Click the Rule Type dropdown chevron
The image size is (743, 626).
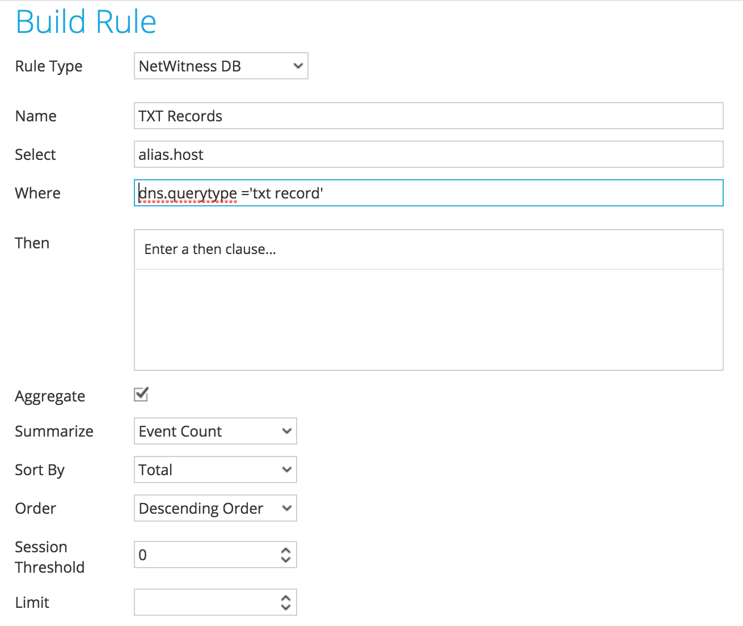click(298, 66)
